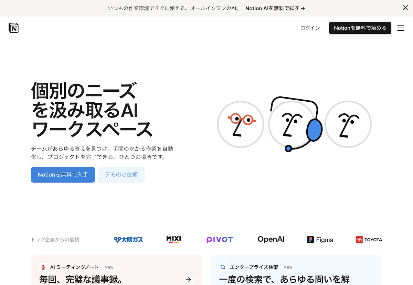Click the black Notionを無料で始める button
This screenshot has height=285, width=413.
pyautogui.click(x=360, y=28)
